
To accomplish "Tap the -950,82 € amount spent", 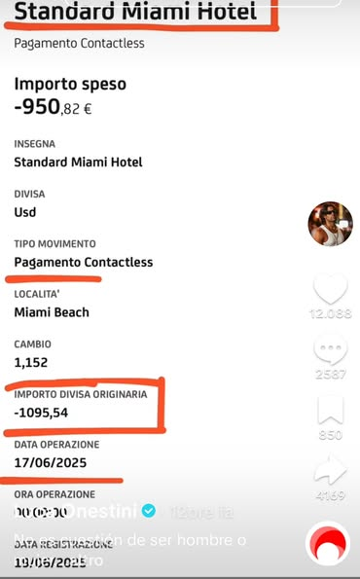I will (53, 107).
